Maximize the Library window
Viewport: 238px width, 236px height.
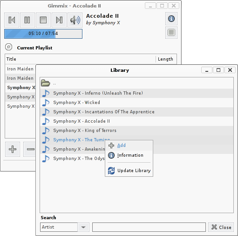[218, 70]
